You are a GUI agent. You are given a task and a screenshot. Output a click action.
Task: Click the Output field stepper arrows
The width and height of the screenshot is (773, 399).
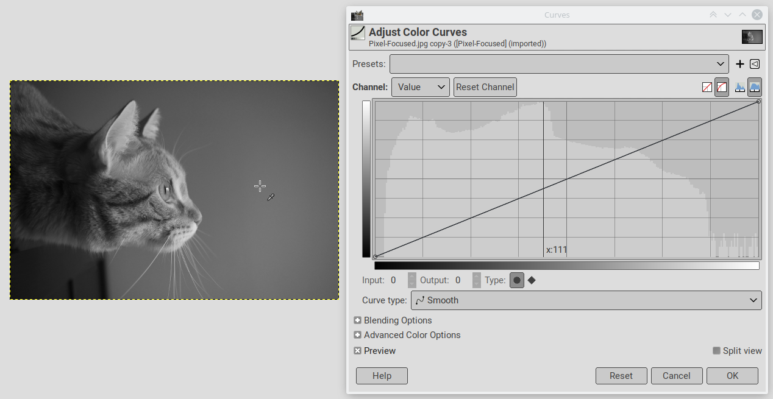[x=477, y=280]
